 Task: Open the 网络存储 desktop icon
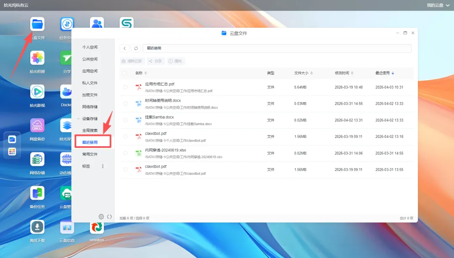(37, 159)
